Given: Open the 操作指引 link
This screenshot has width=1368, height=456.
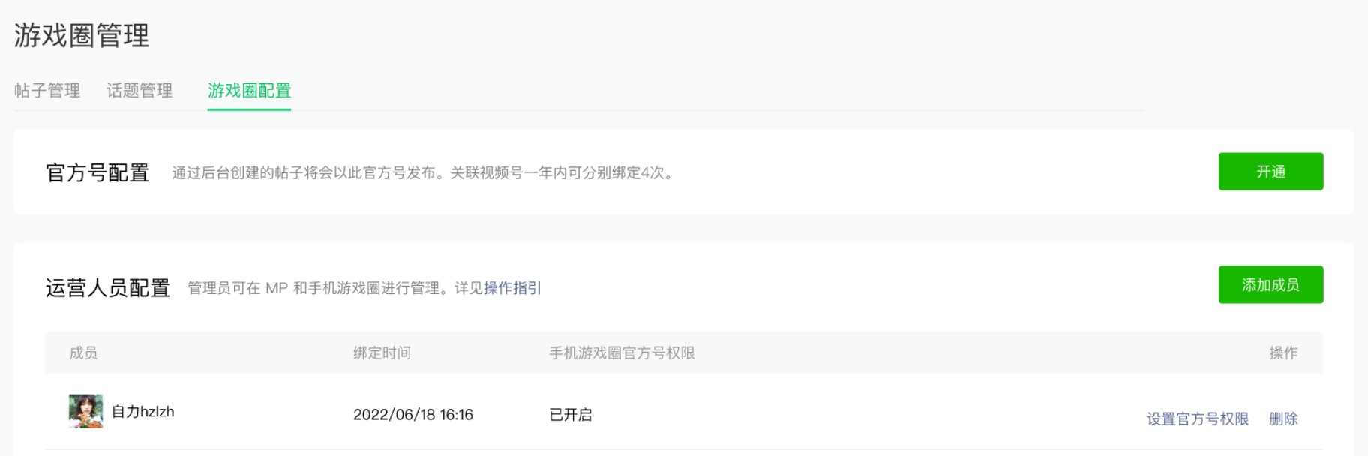Looking at the screenshot, I should pyautogui.click(x=512, y=288).
